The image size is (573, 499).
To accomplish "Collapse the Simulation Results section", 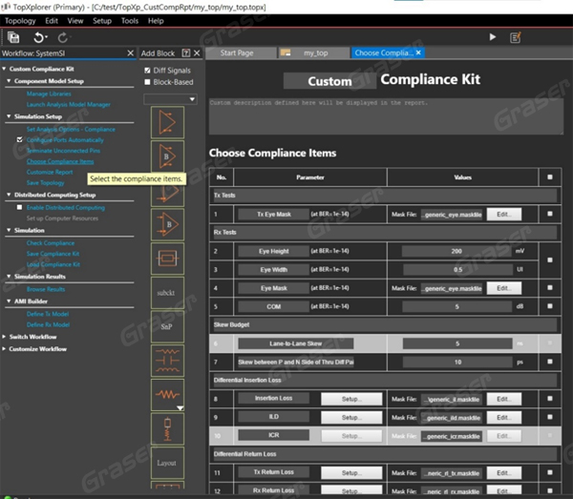I will click(9, 277).
